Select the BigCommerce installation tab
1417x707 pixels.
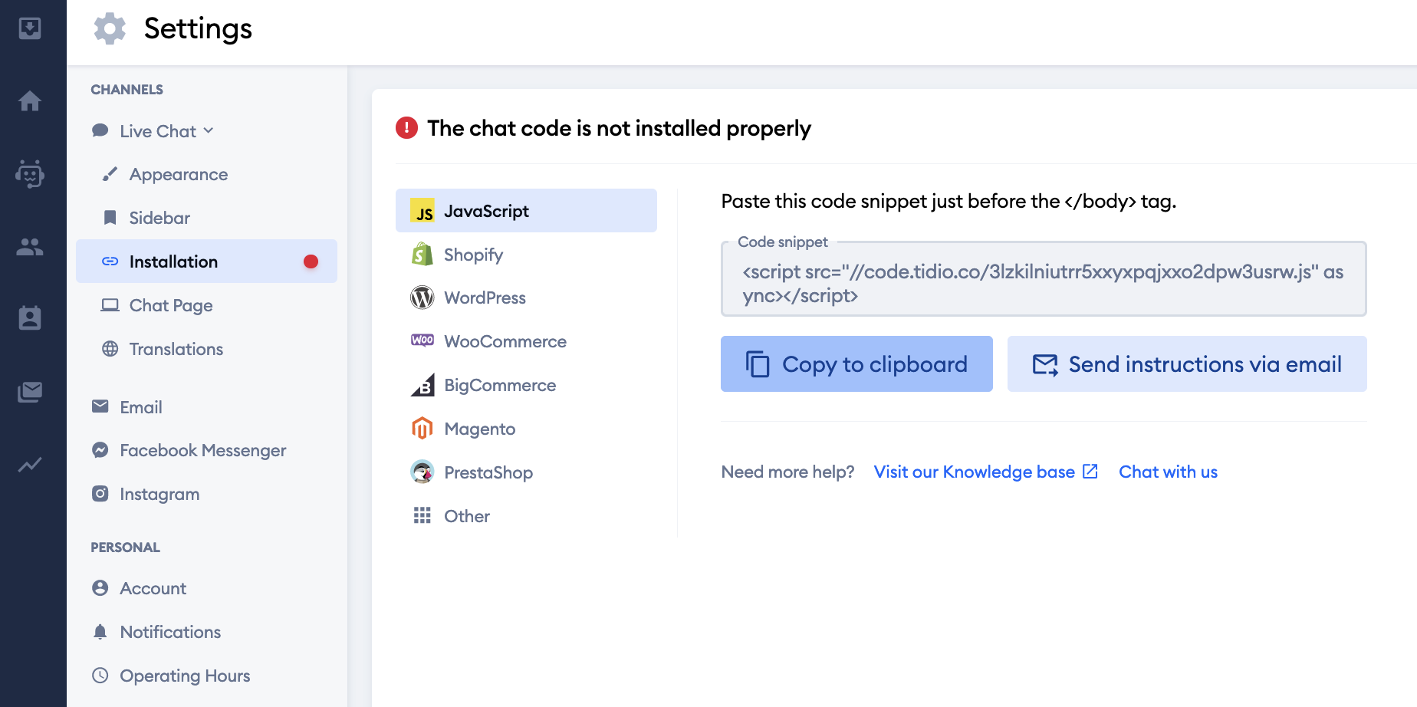pyautogui.click(x=526, y=385)
